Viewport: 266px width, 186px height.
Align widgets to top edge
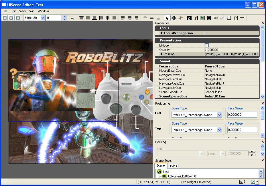pos(81,18)
